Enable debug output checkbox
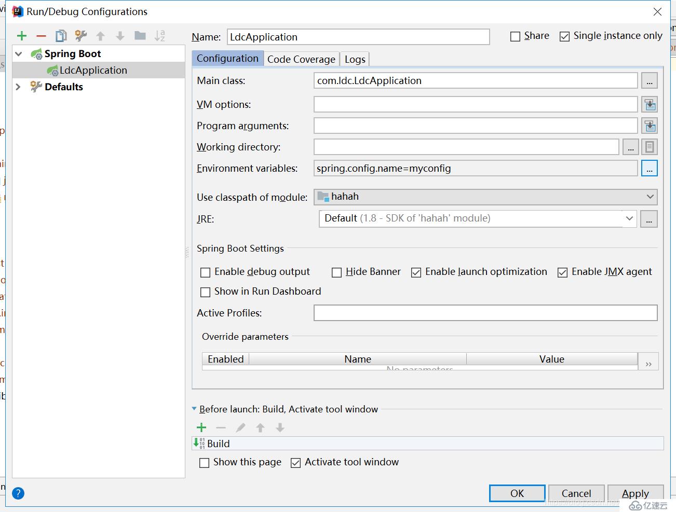Screen dimensions: 676x512 pyautogui.click(x=206, y=272)
